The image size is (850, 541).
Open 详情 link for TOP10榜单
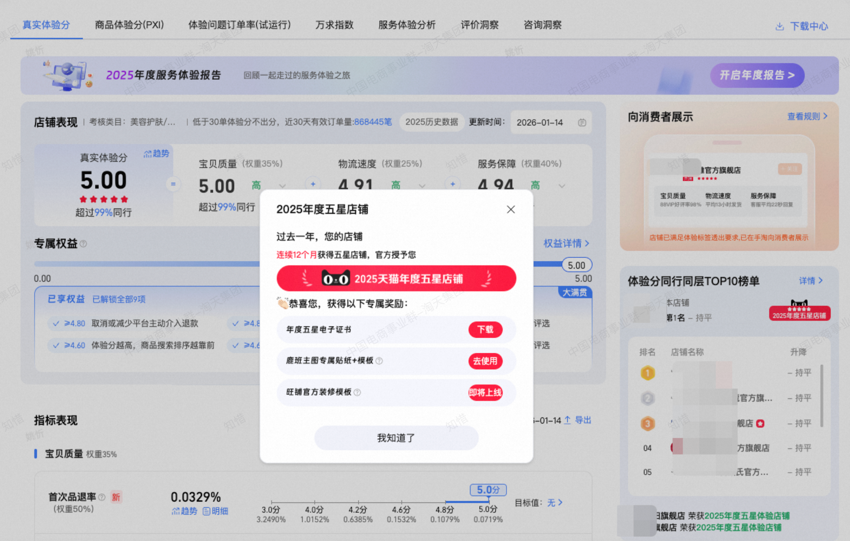811,280
